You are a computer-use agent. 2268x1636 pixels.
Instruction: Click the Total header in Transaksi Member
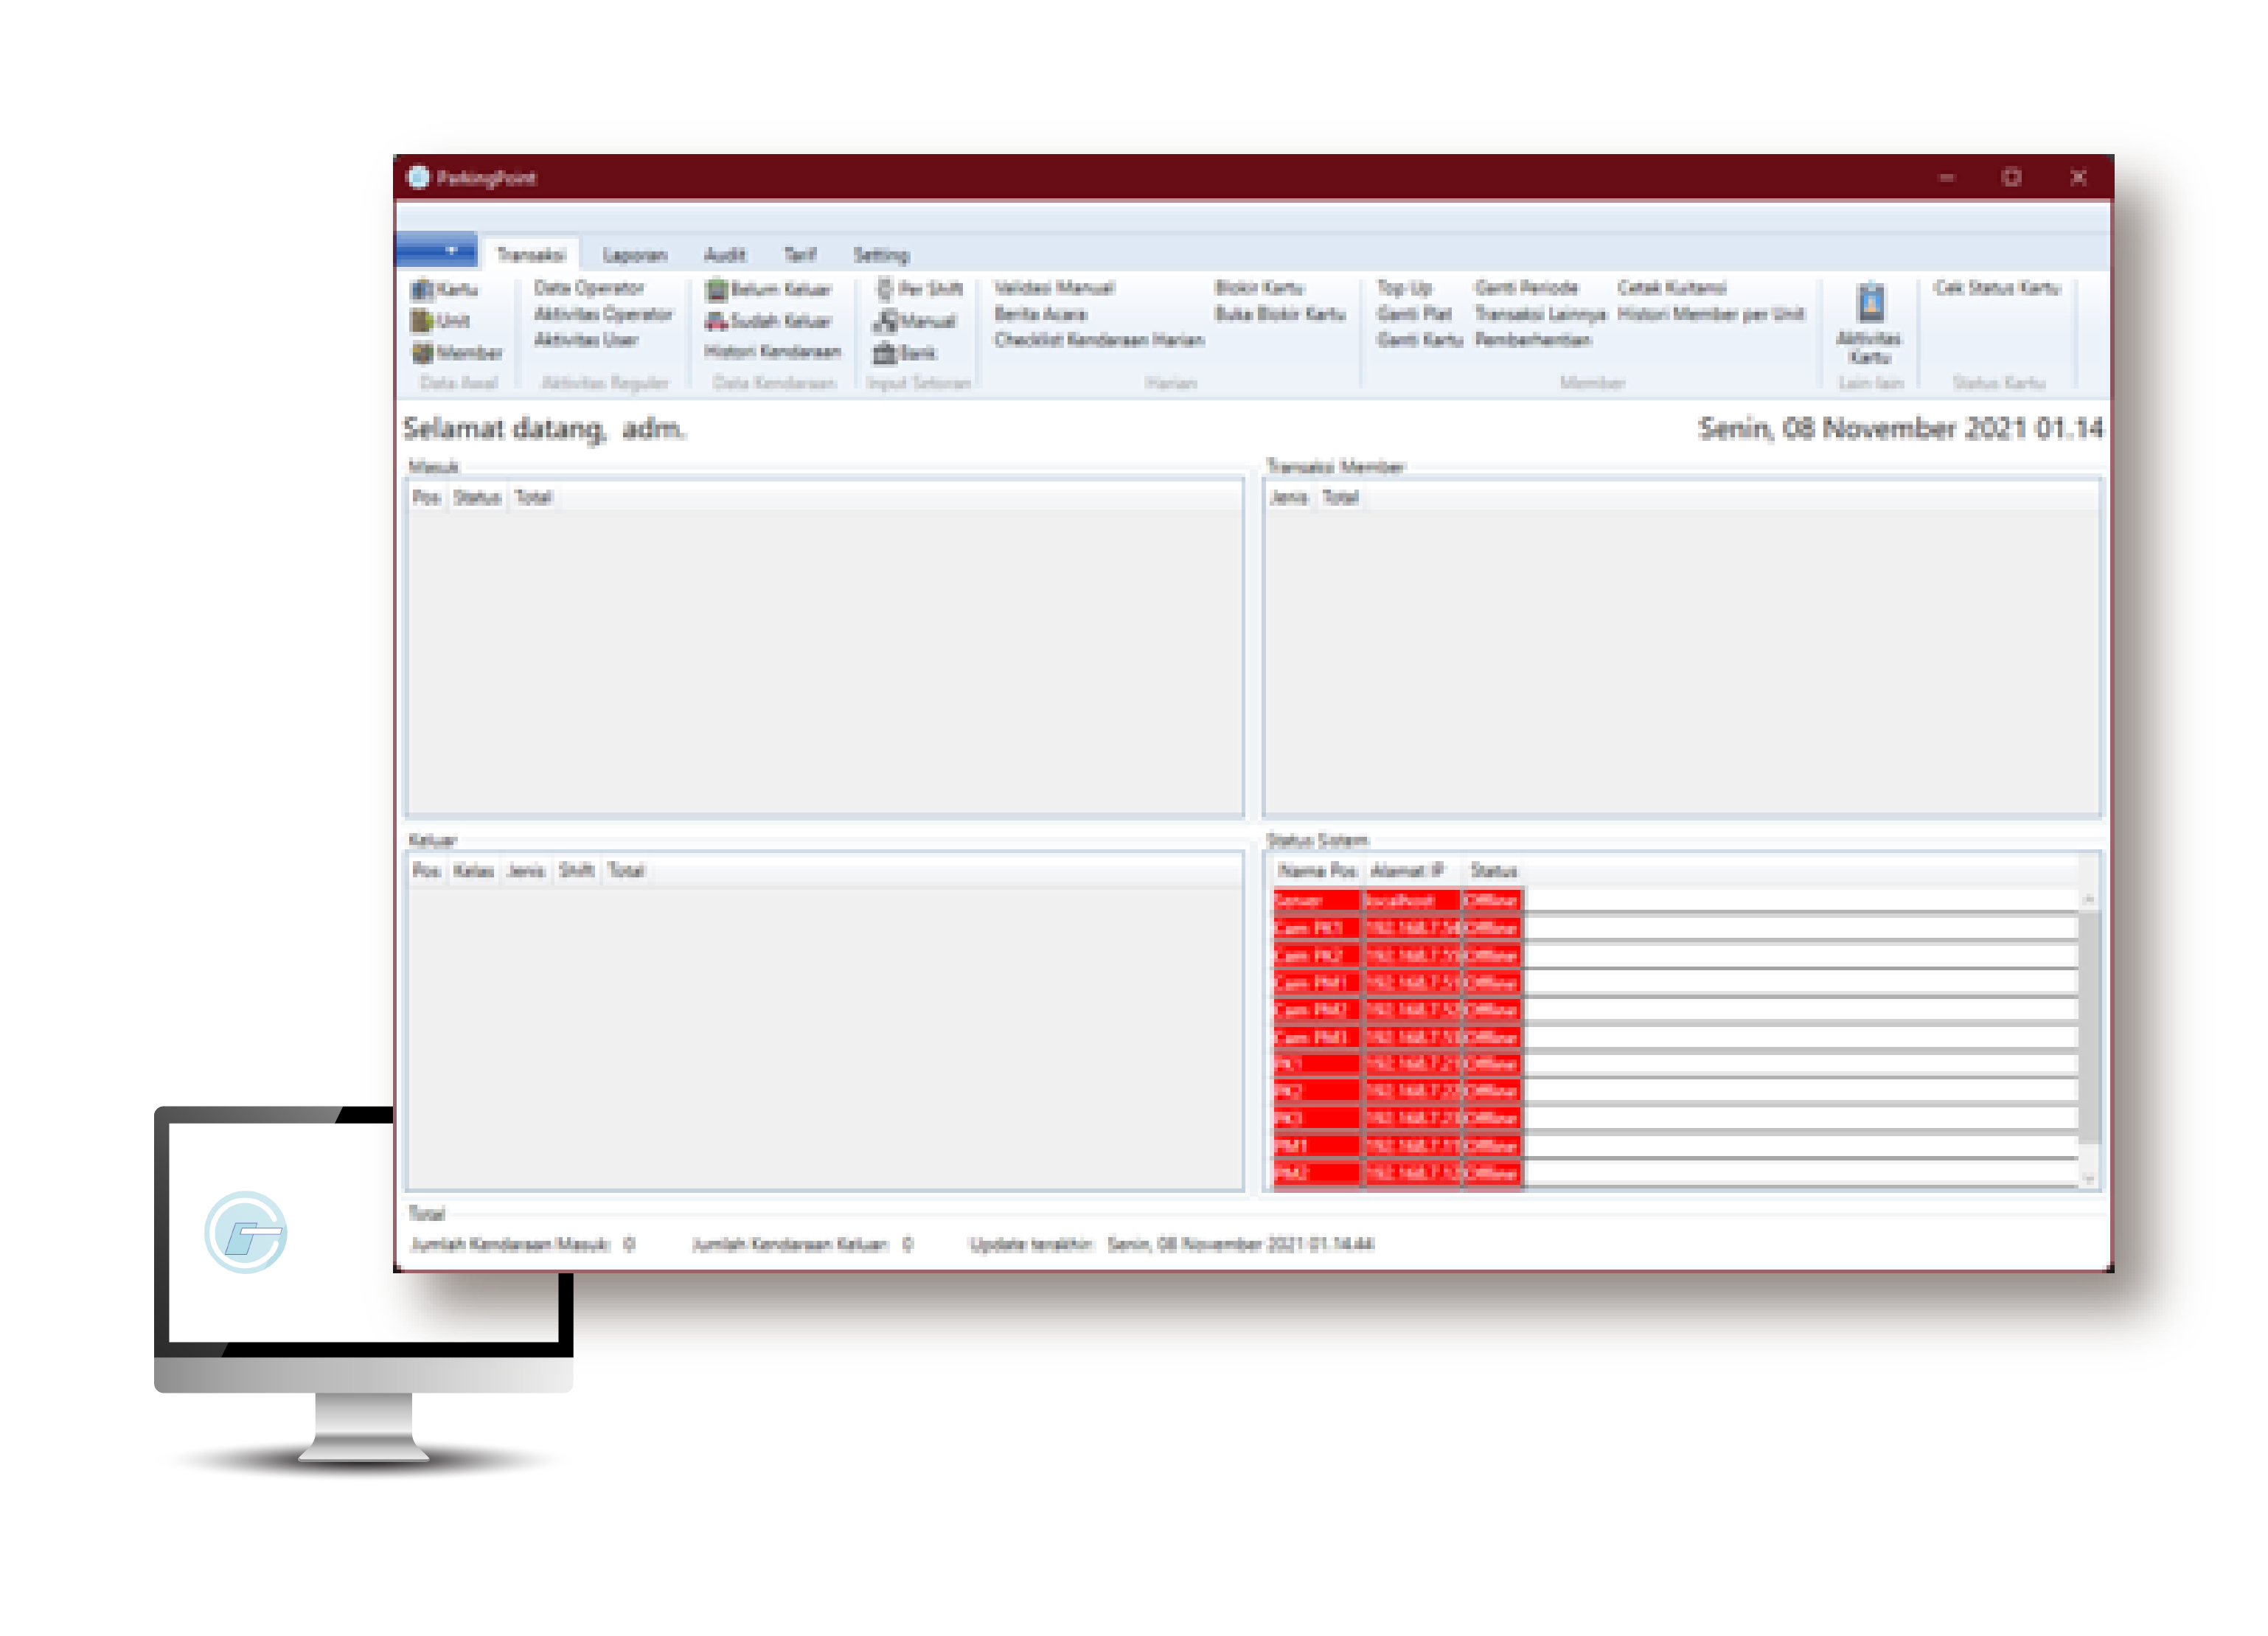[1341, 497]
